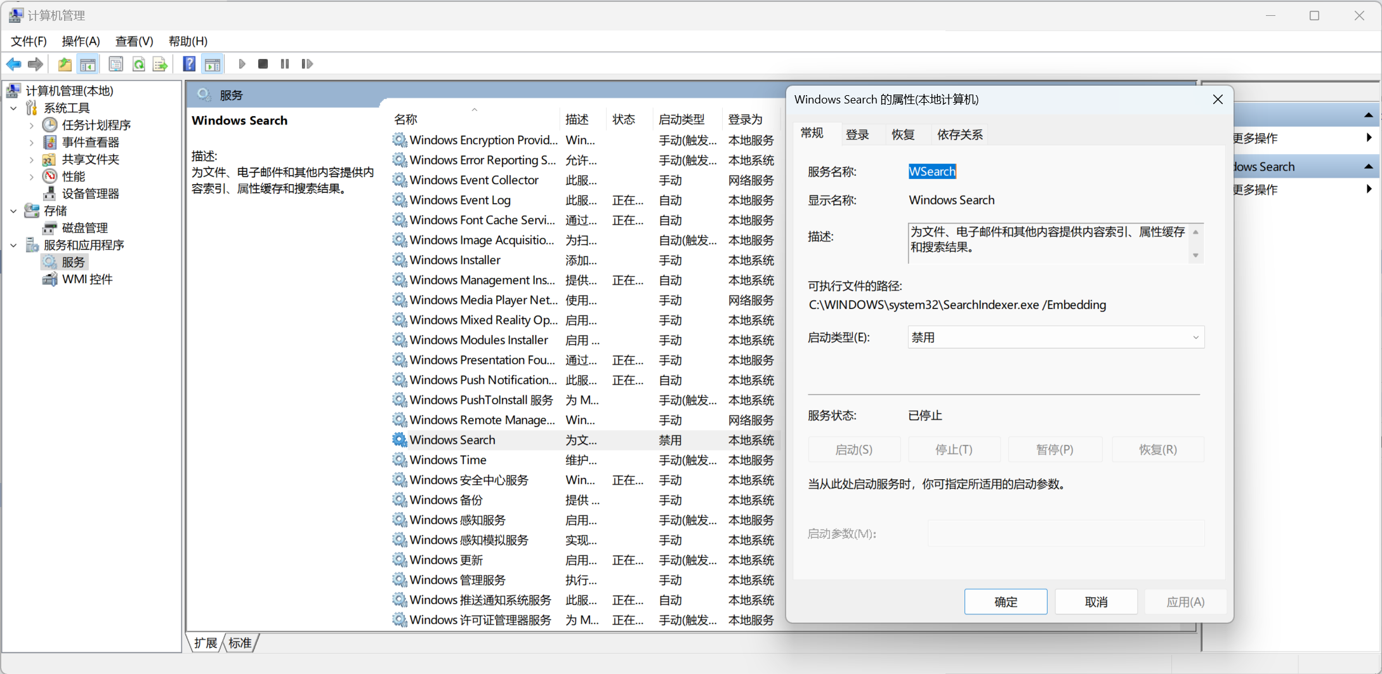Click the WSearch service name field

pos(932,171)
